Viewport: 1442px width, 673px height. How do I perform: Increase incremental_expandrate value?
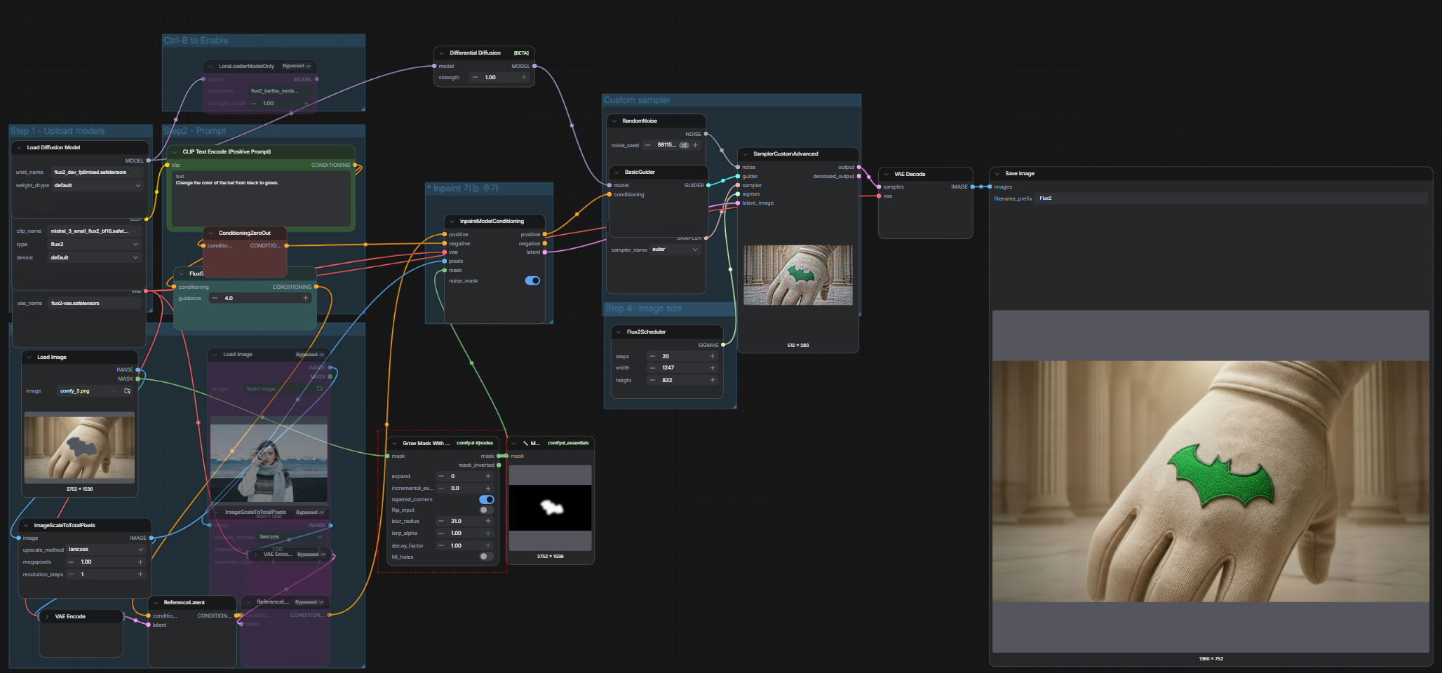pyautogui.click(x=488, y=488)
